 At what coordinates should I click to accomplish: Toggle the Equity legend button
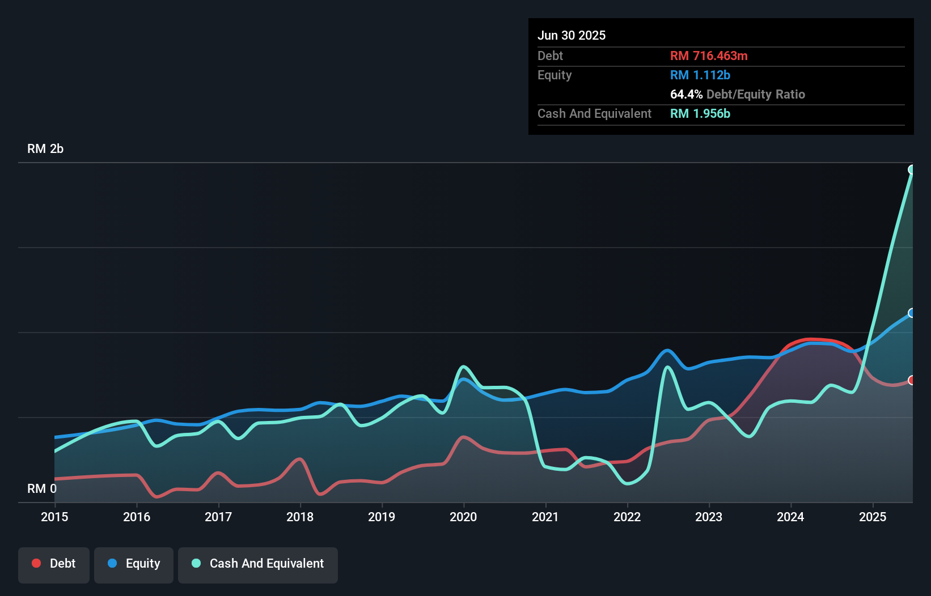click(x=134, y=565)
